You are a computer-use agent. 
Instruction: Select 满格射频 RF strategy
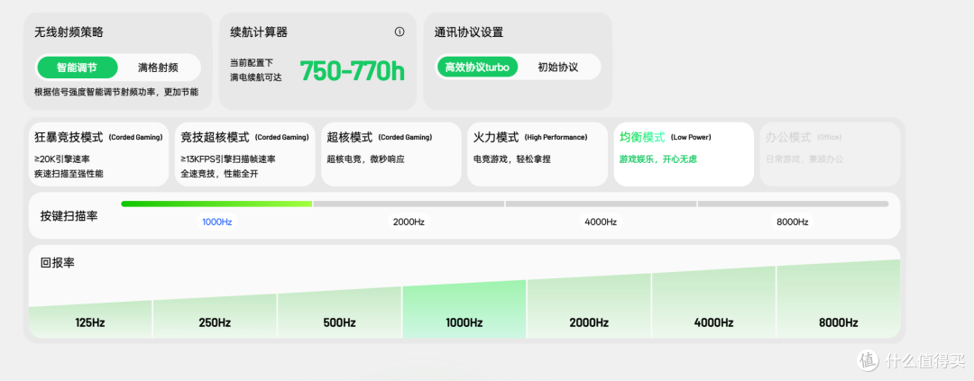[158, 68]
